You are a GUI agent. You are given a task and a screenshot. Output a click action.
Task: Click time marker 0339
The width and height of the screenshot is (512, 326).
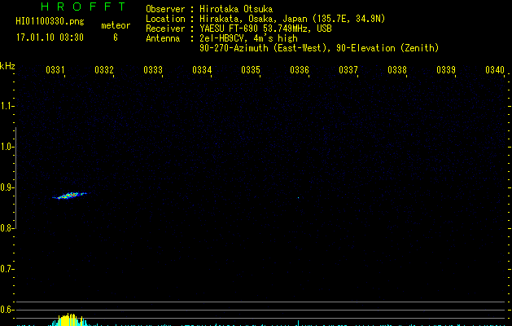[x=446, y=70]
